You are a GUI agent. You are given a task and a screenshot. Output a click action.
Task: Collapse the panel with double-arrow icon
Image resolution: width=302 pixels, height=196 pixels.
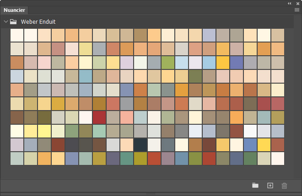coord(290,4)
